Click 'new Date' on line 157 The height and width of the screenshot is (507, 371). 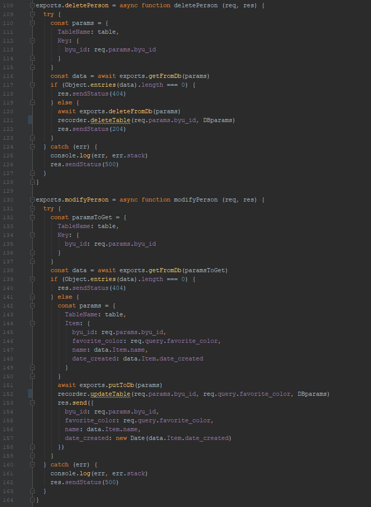point(130,438)
